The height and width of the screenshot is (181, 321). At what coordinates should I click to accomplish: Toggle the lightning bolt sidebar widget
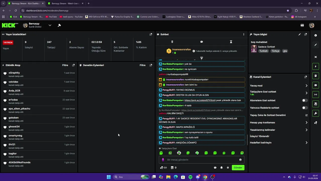[x=315, y=66]
